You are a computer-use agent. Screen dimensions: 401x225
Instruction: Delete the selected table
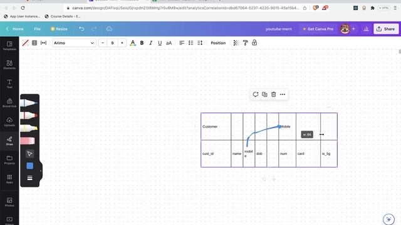click(x=273, y=94)
